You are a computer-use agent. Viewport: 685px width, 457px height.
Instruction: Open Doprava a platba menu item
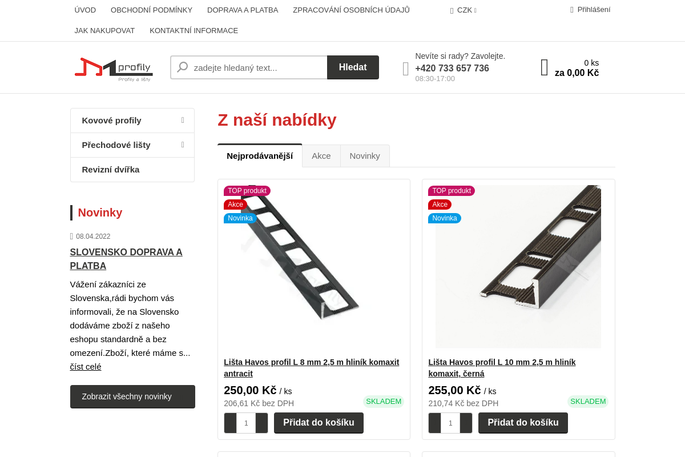243,10
